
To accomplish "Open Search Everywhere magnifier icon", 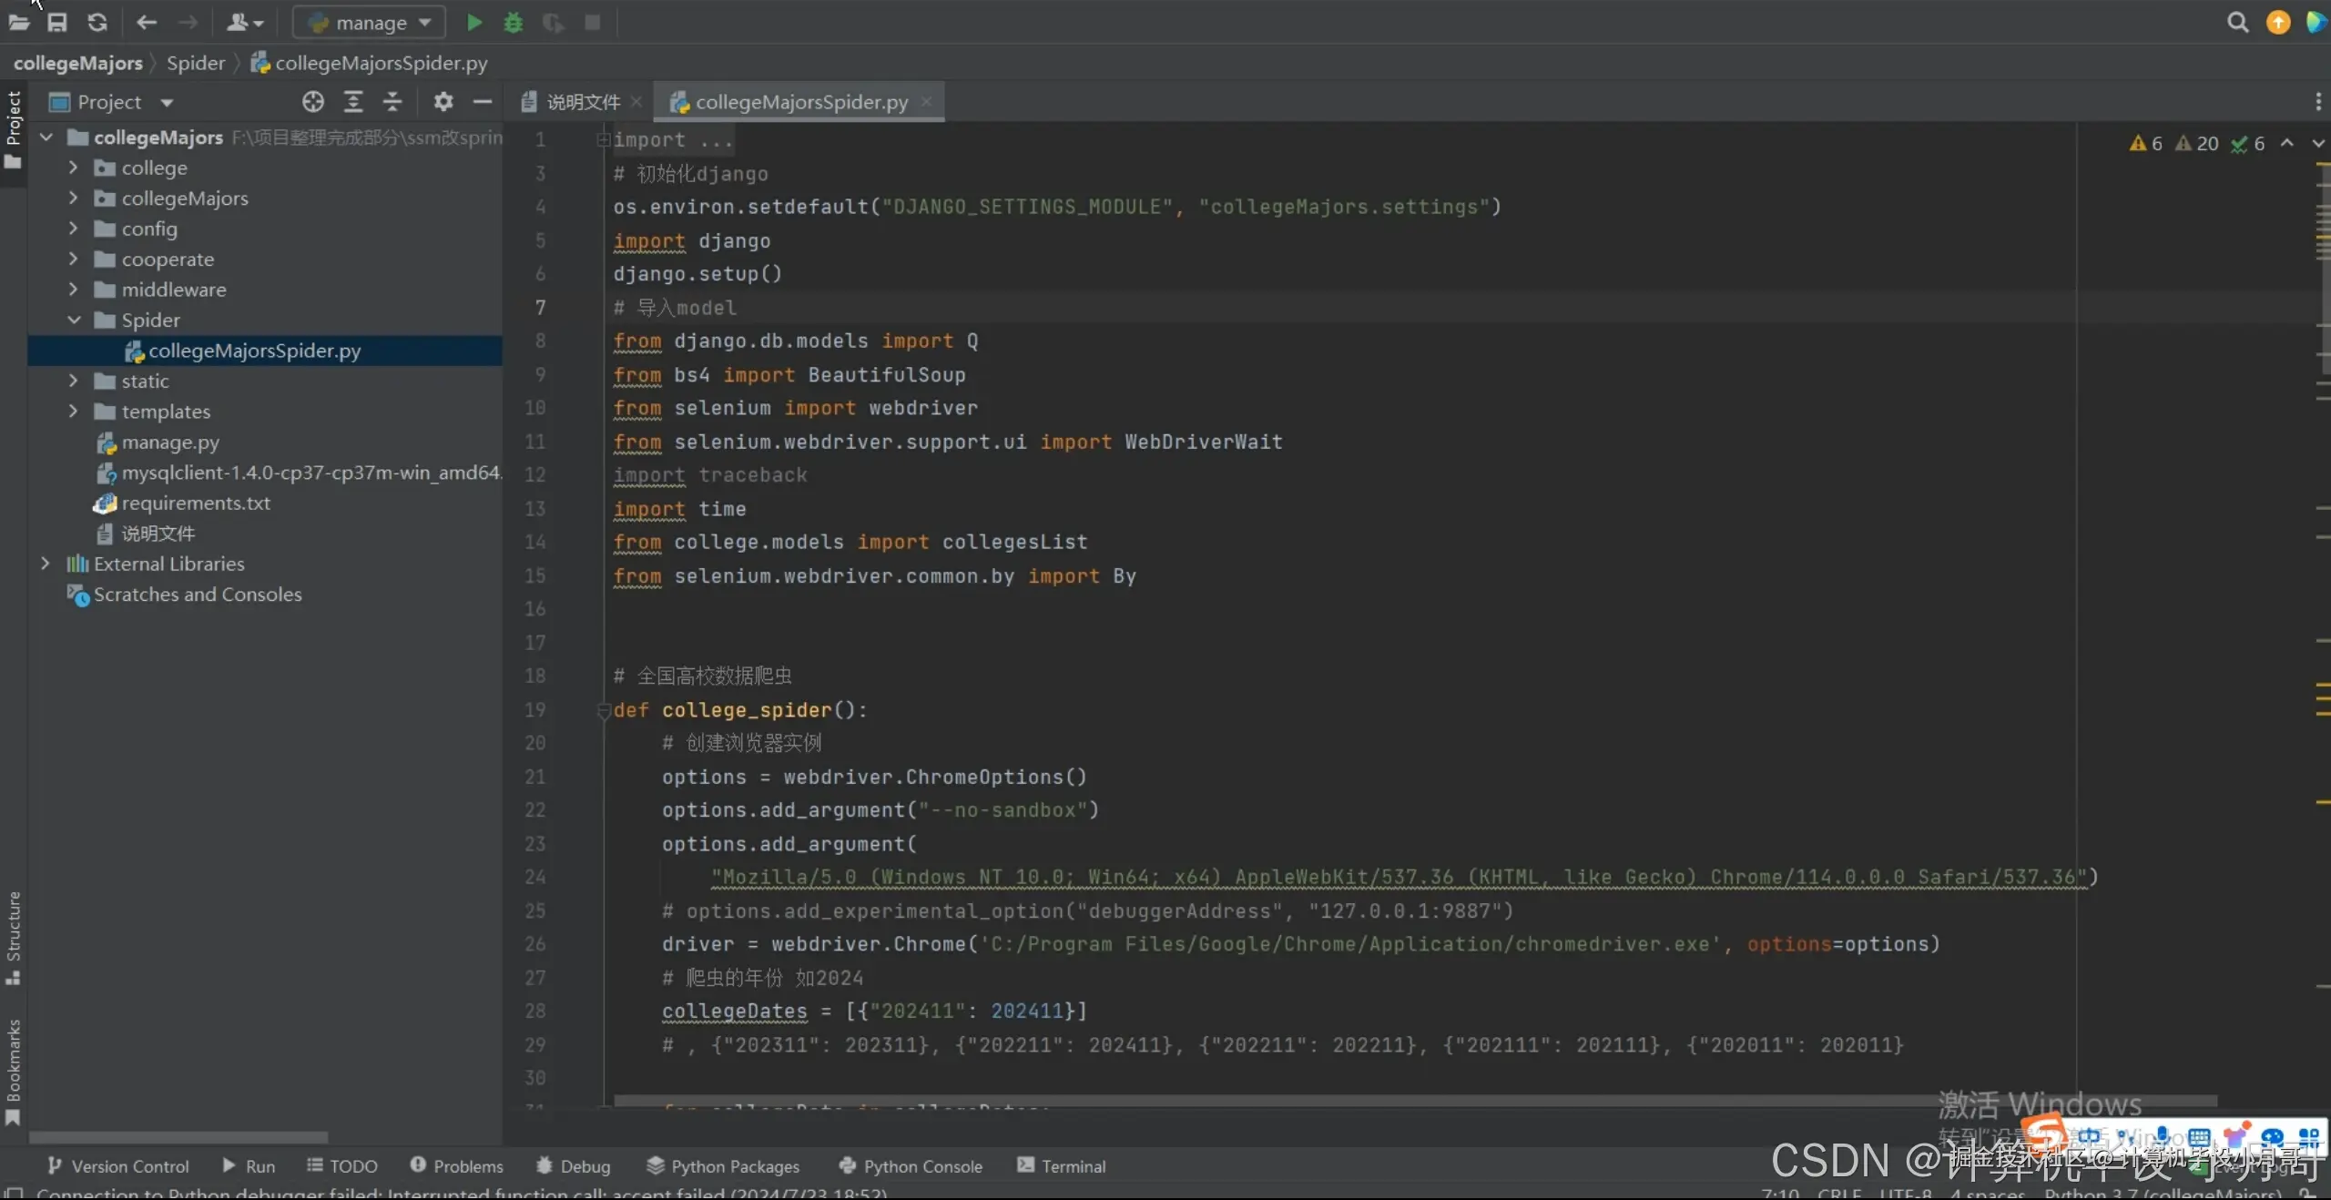I will (x=2237, y=23).
